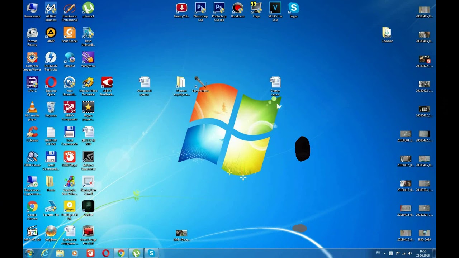Switch to Skype taskbar button
Image resolution: width=459 pixels, height=258 pixels.
pyautogui.click(x=151, y=253)
